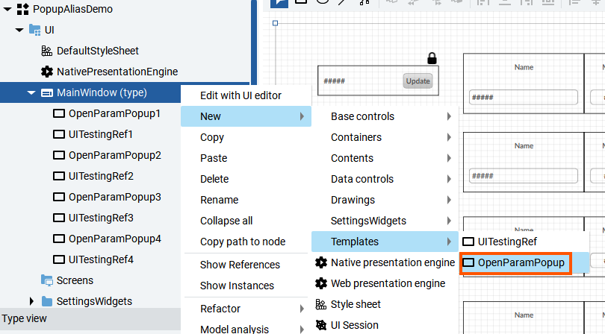Select Show Instances
Viewport: 605px width, 334px height.
(x=246, y=286)
